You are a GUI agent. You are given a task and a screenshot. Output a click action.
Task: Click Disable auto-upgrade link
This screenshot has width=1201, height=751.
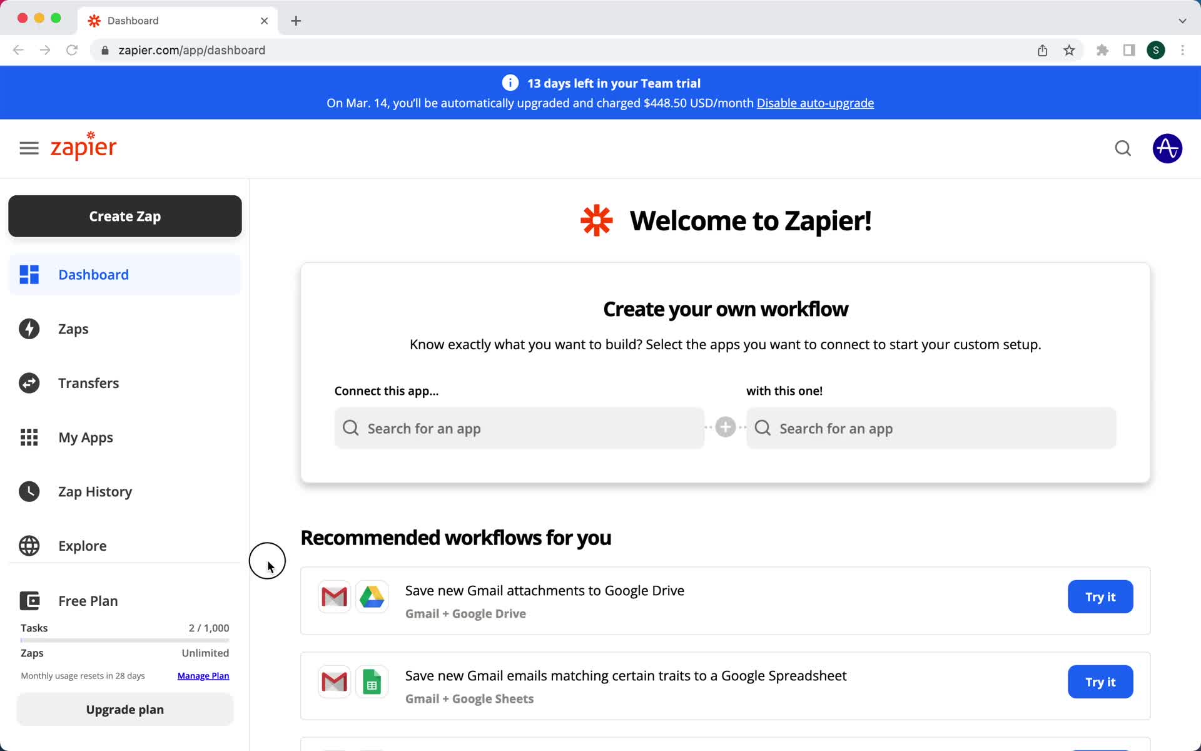click(815, 103)
